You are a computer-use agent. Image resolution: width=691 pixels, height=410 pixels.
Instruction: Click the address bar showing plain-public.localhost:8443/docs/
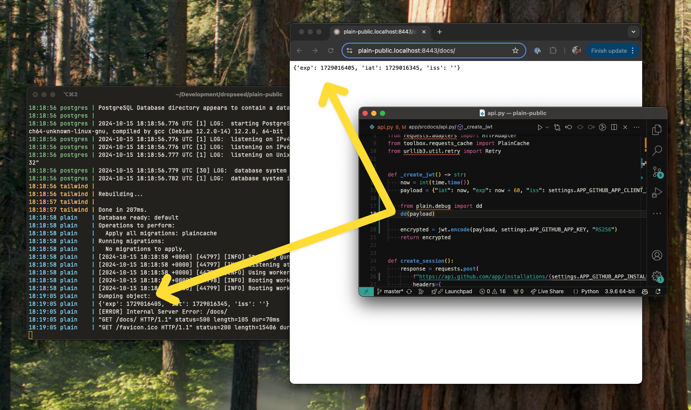431,51
